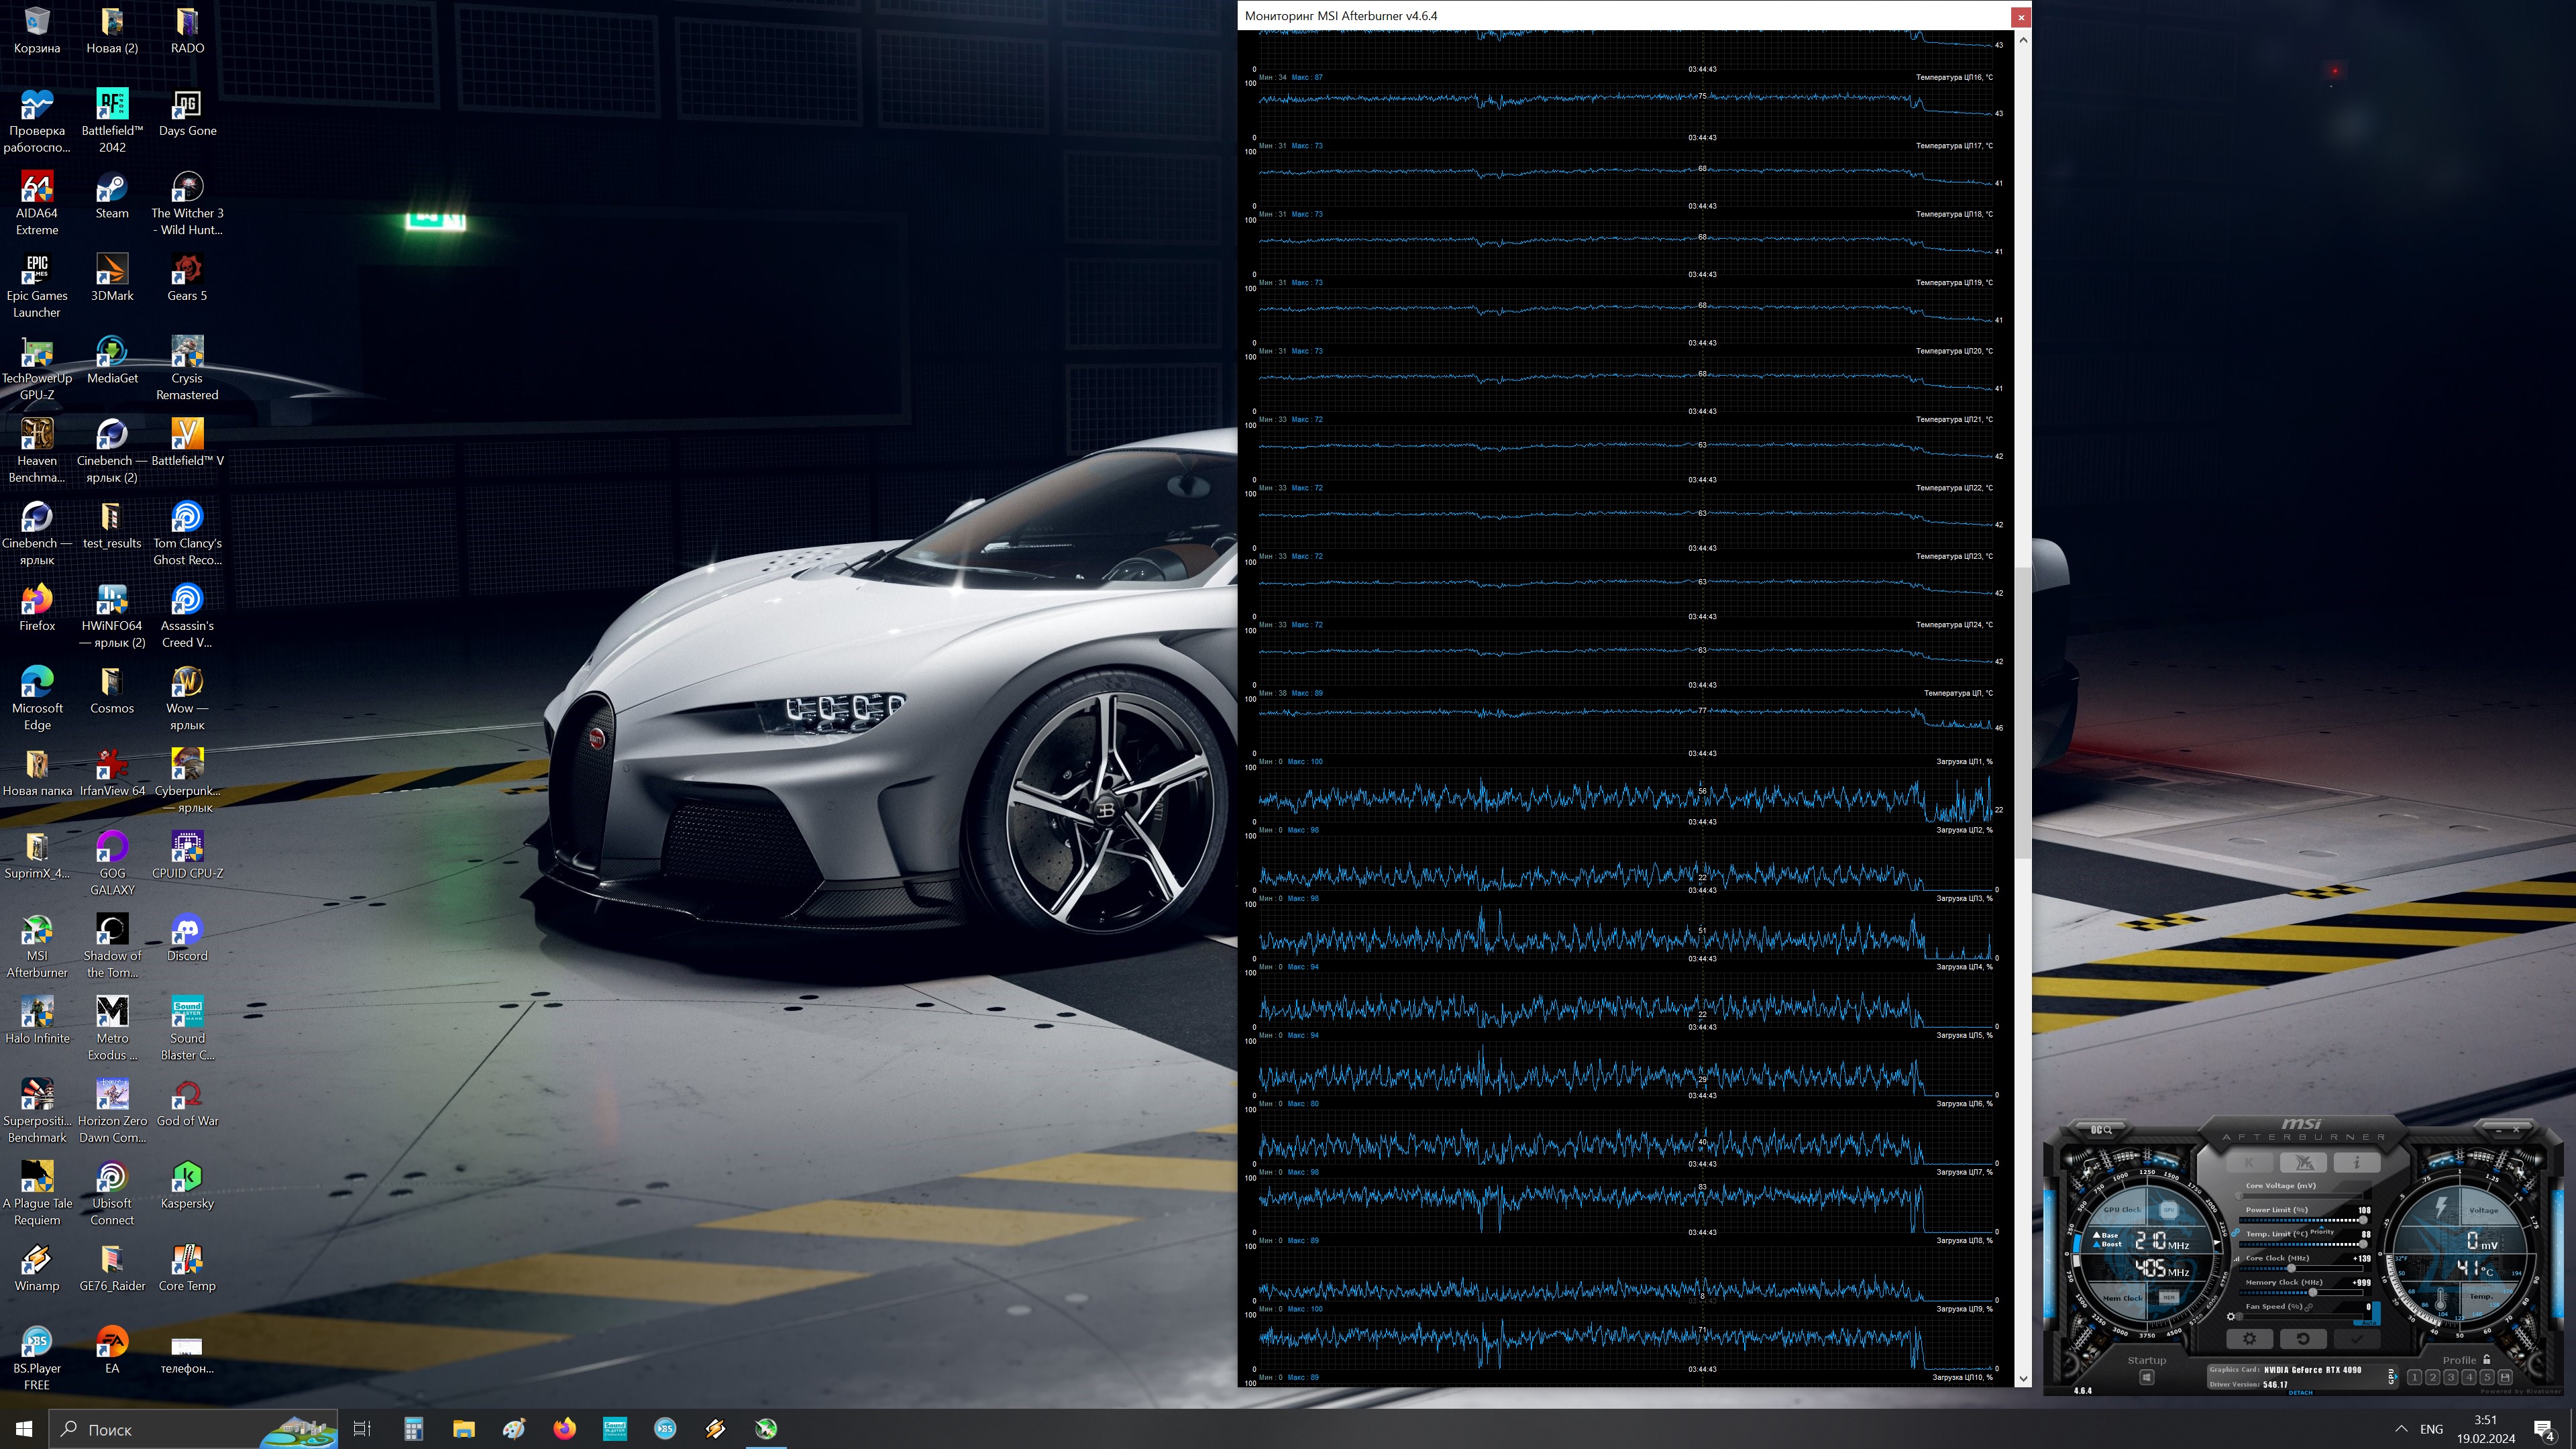Click the DETACH link
The height and width of the screenshot is (1449, 2576).
point(2301,1393)
